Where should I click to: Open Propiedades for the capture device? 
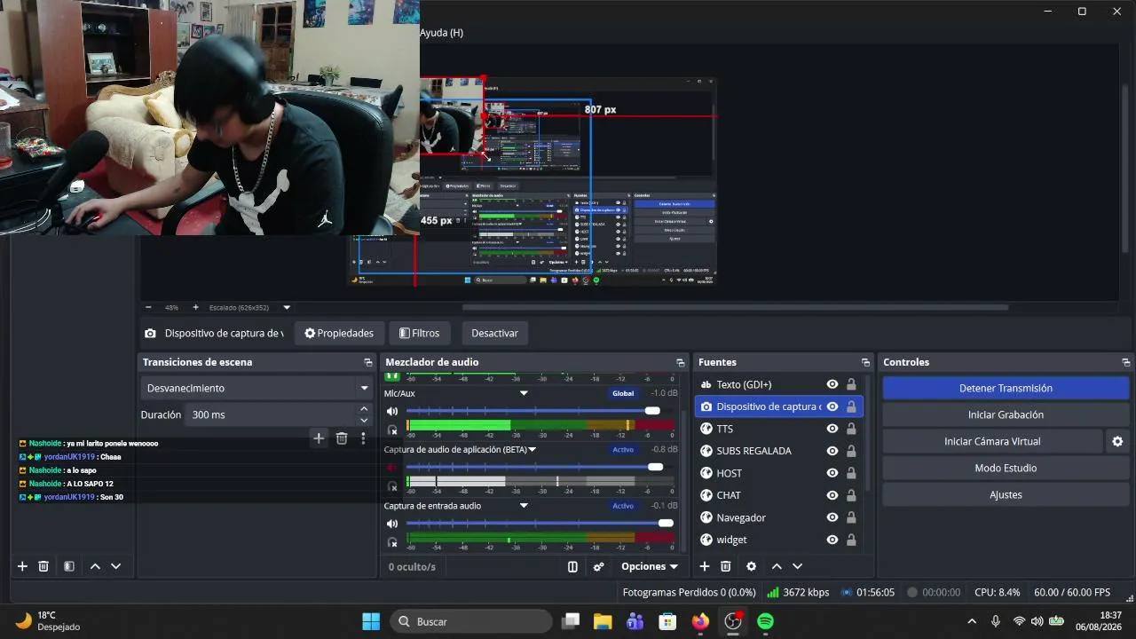click(339, 333)
